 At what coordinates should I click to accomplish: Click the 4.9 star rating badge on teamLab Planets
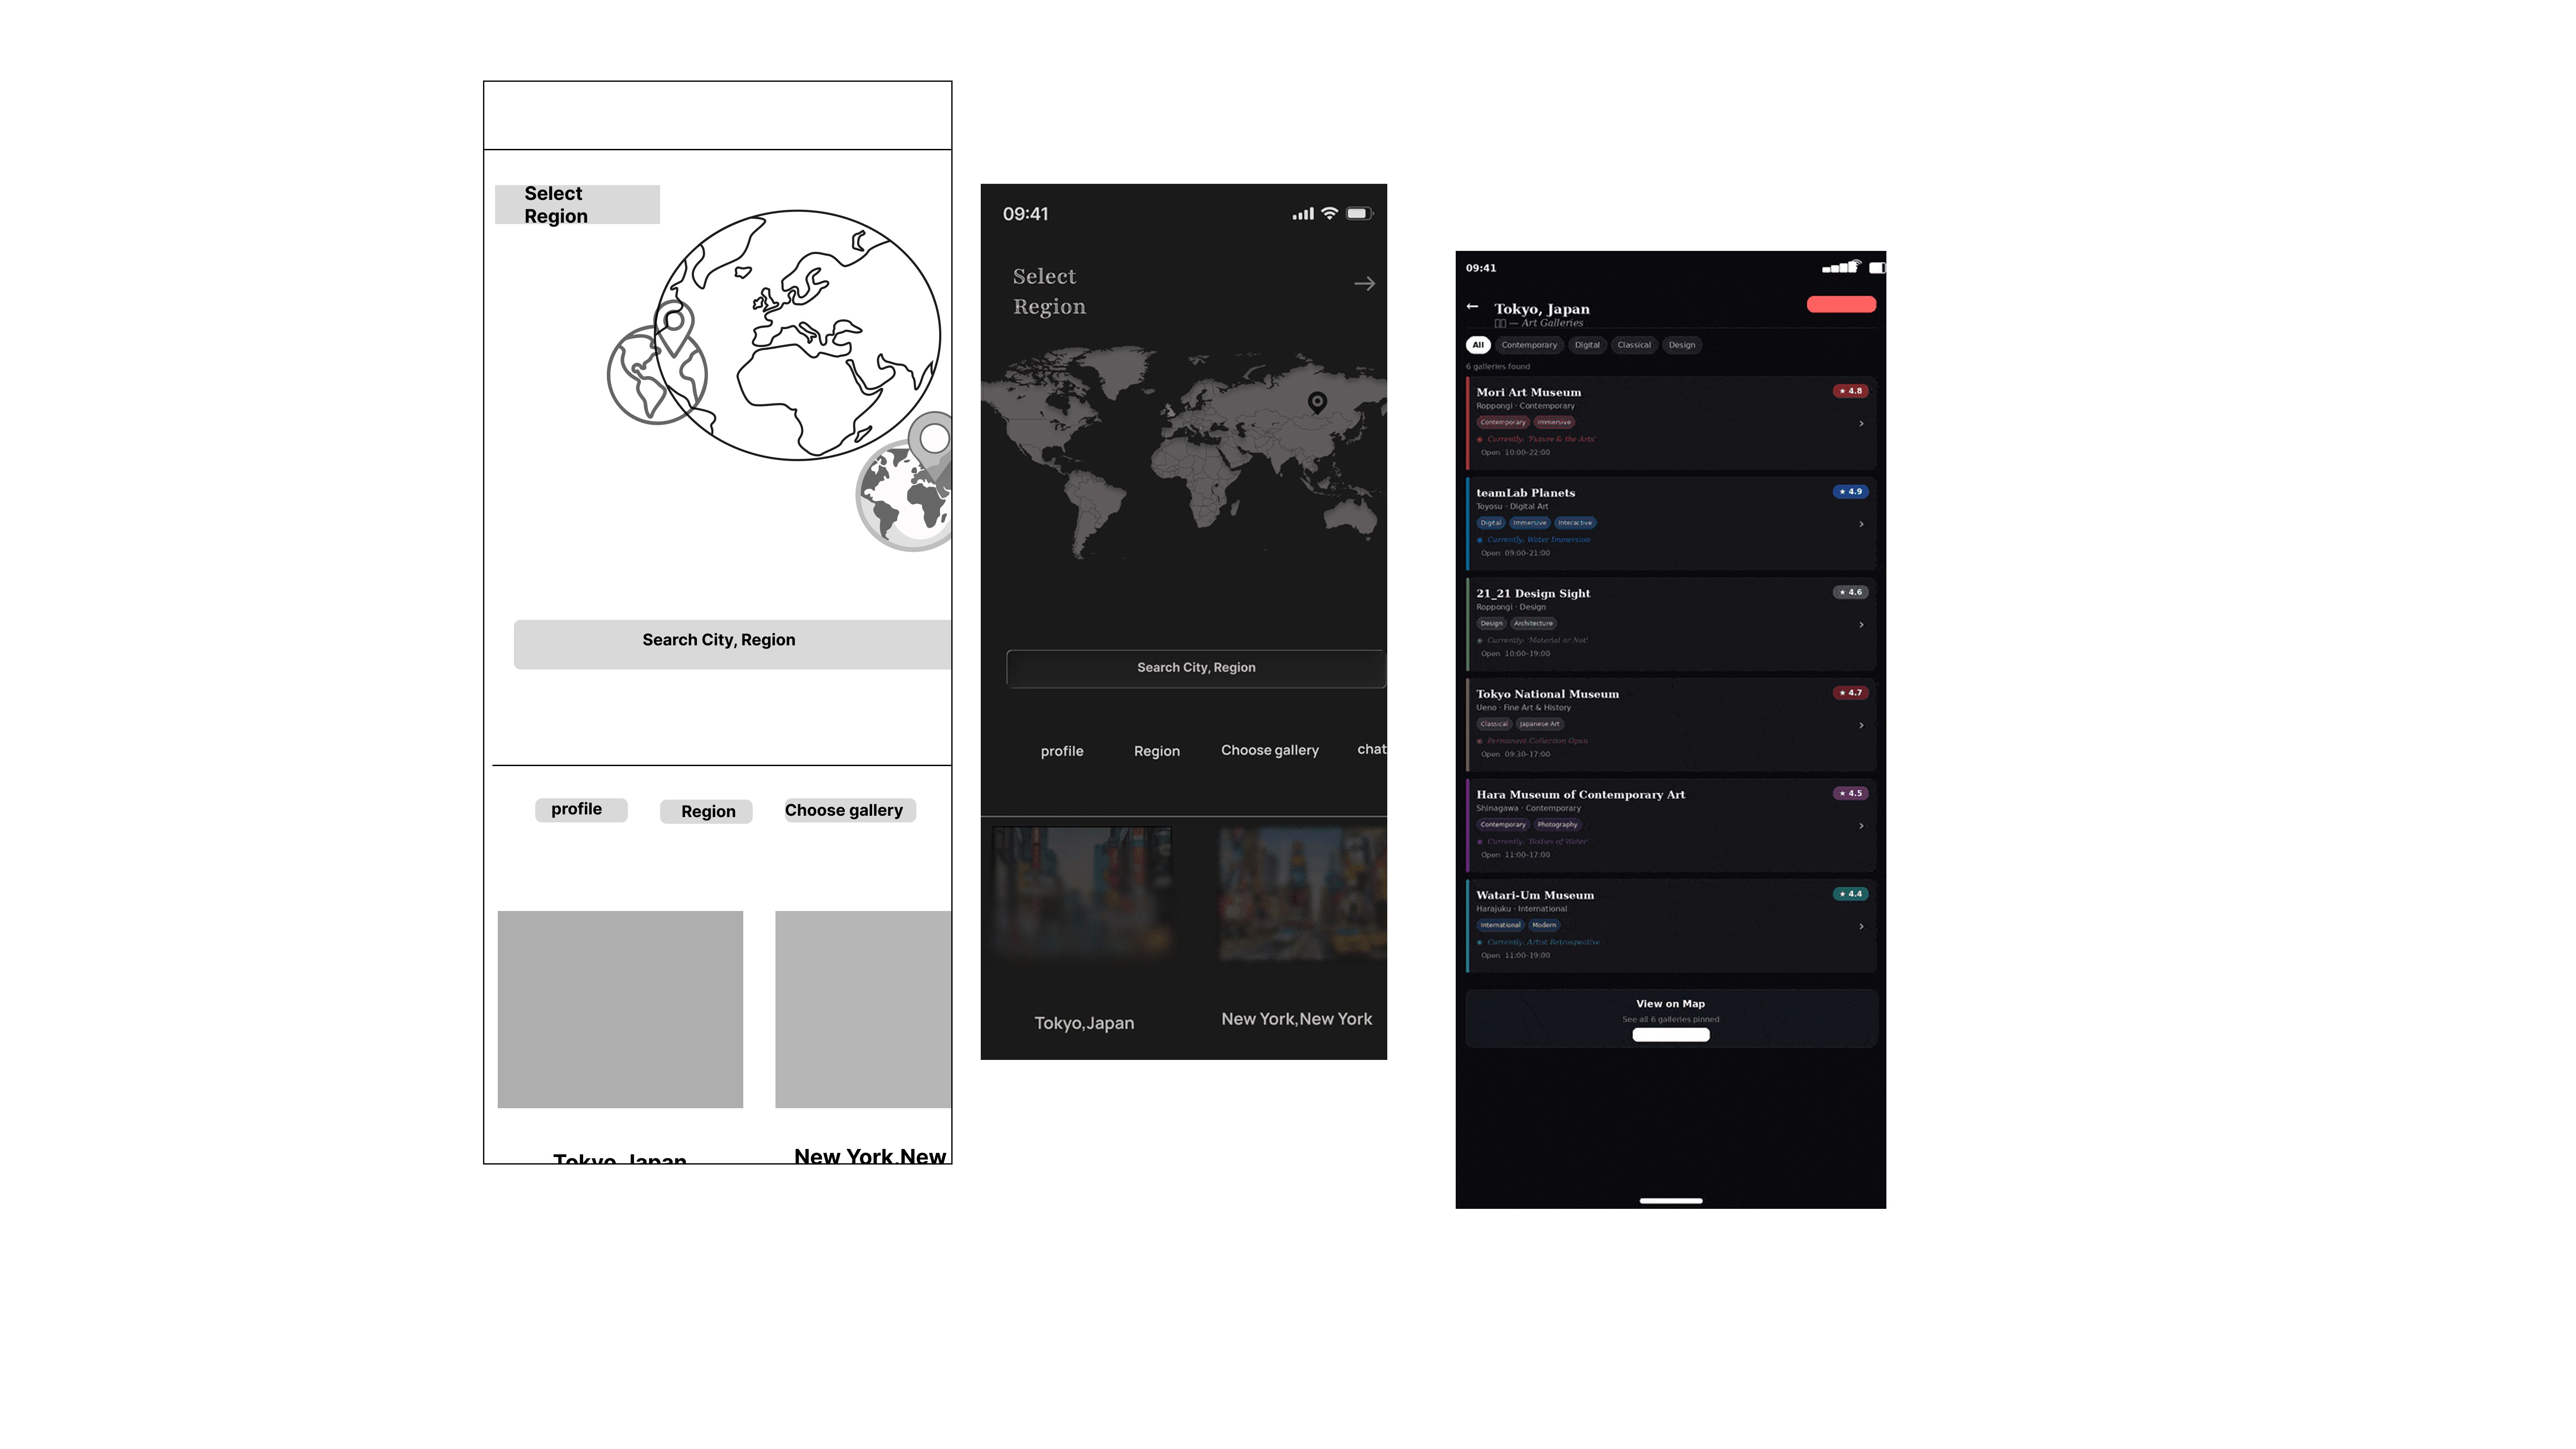pyautogui.click(x=1850, y=492)
